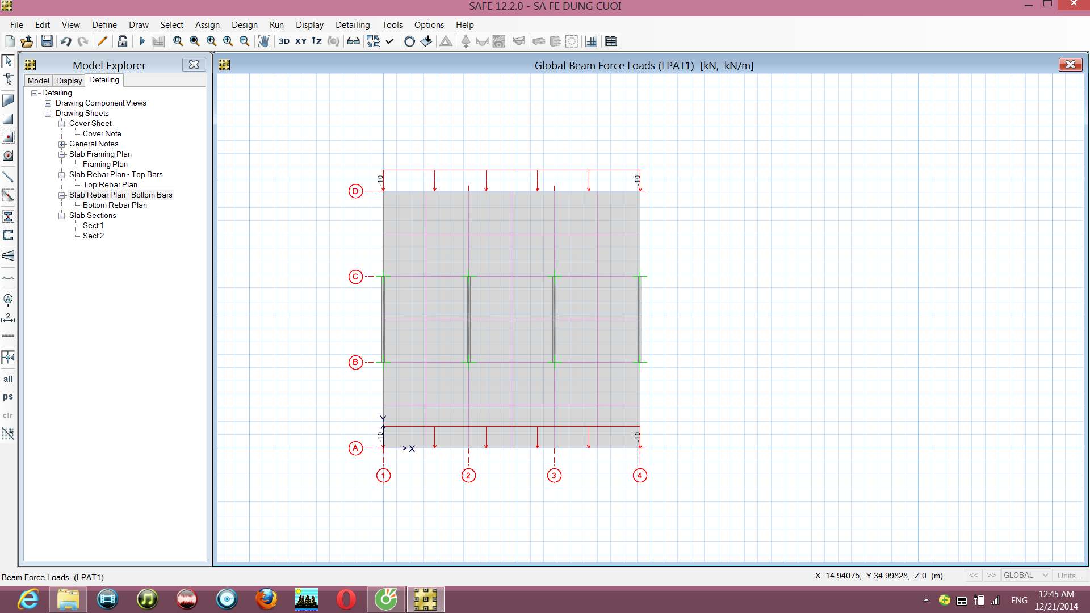The width and height of the screenshot is (1090, 613).
Task: Click the 'clr' clear selection button
Action: (x=8, y=415)
